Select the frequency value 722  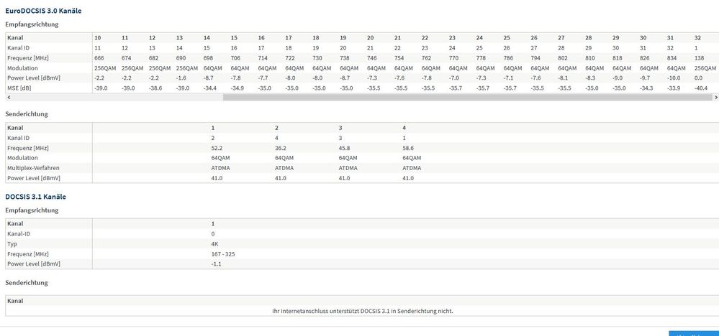290,57
